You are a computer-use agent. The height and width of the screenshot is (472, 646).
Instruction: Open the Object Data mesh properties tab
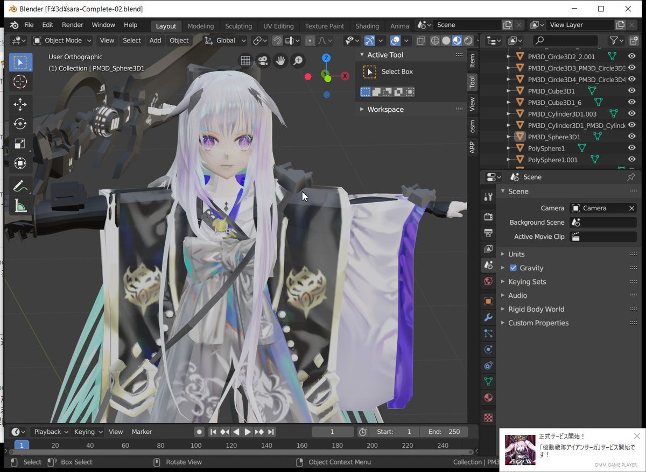point(488,382)
